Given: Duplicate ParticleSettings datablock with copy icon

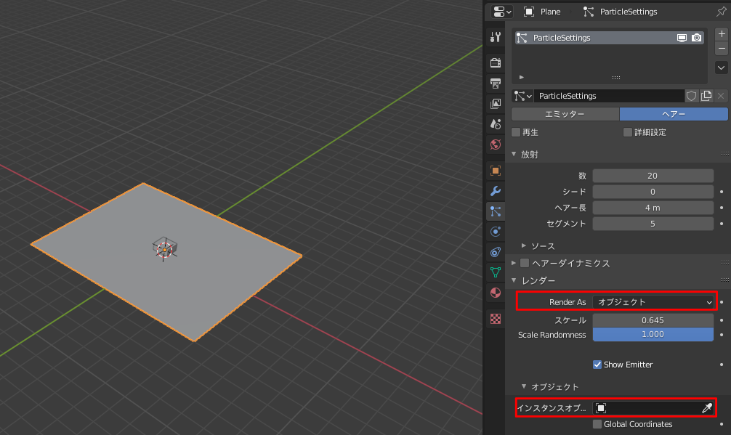Looking at the screenshot, I should point(706,96).
